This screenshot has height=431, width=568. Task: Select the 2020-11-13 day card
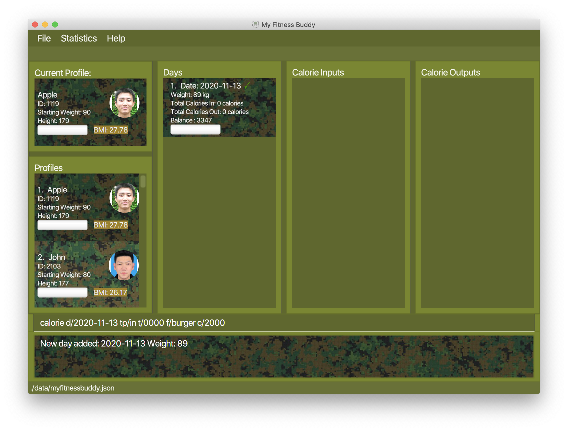[219, 107]
